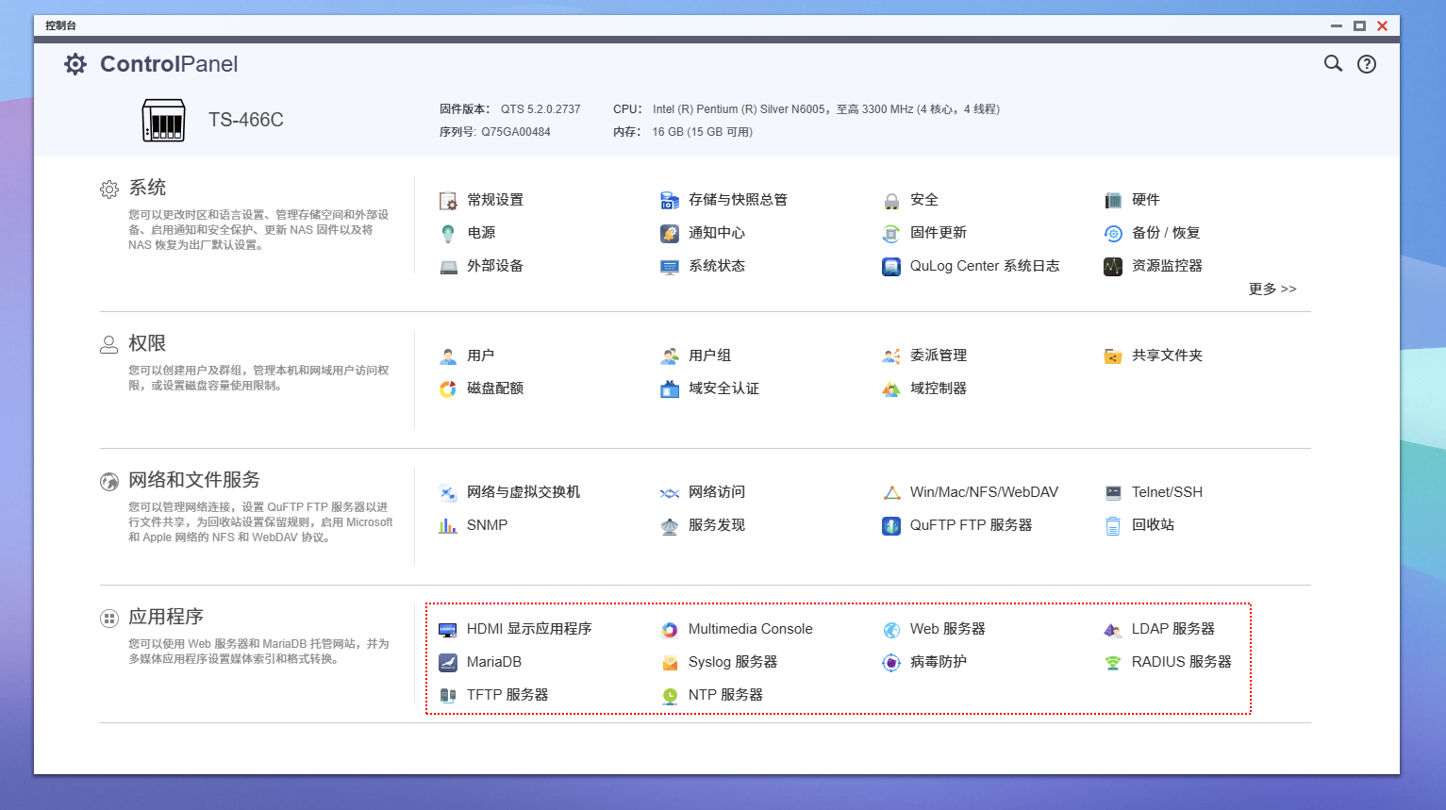Click the serial number Q75GA00484
Viewport: 1446px width, 810px height.
pyautogui.click(x=516, y=132)
